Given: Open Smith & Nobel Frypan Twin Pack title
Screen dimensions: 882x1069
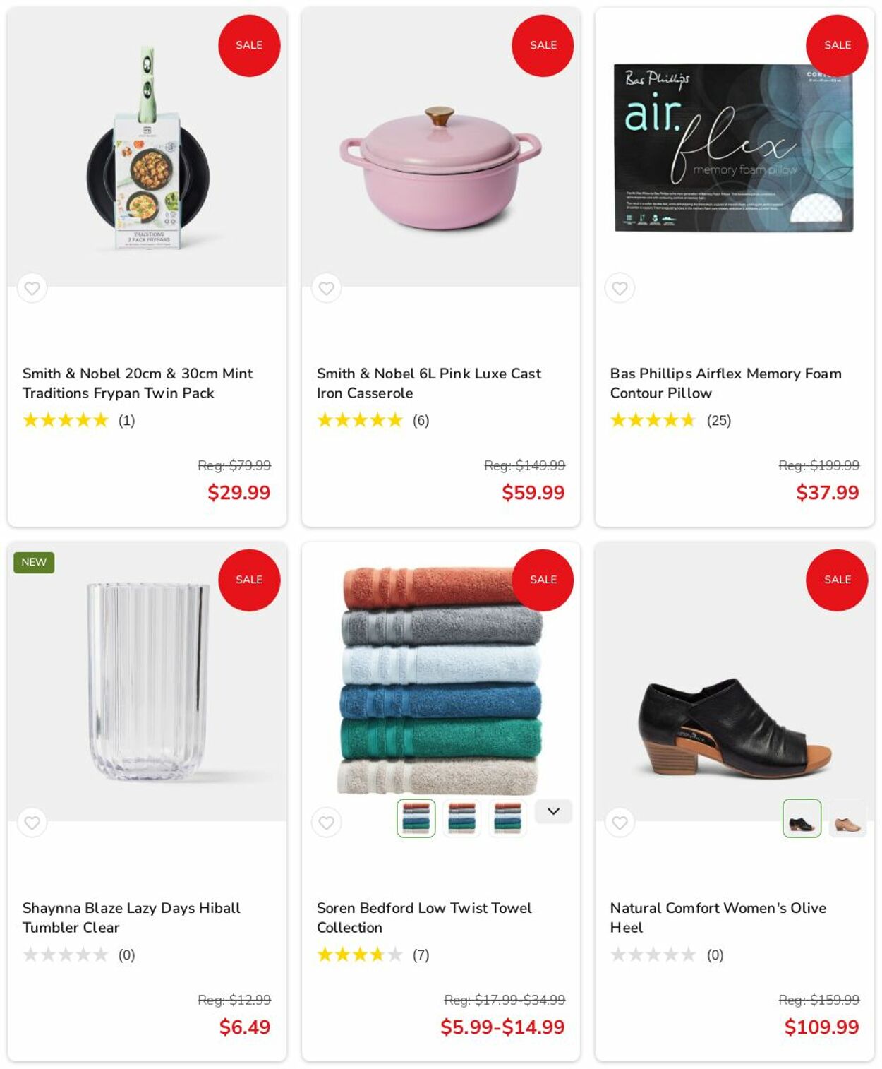Looking at the screenshot, I should 138,383.
